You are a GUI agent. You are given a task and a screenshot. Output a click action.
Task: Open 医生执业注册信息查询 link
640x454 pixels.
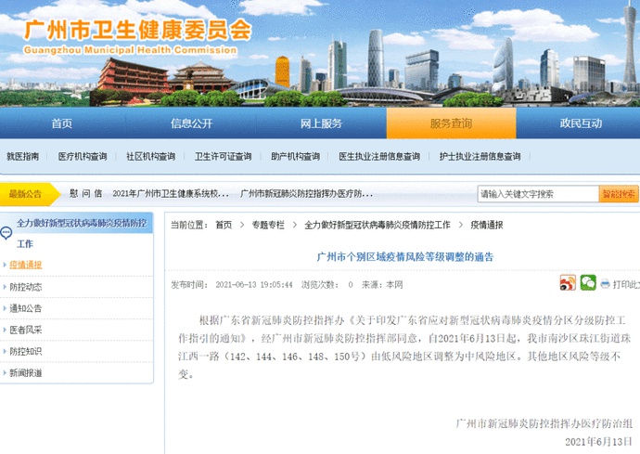(379, 157)
